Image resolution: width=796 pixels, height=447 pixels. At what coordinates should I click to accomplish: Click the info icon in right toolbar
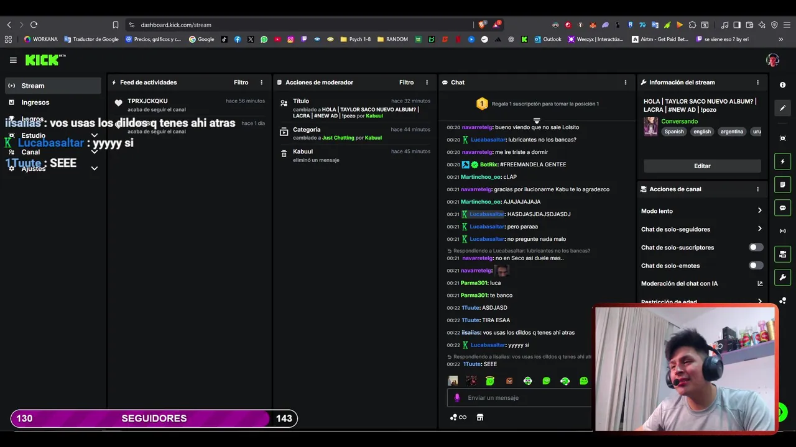783,85
